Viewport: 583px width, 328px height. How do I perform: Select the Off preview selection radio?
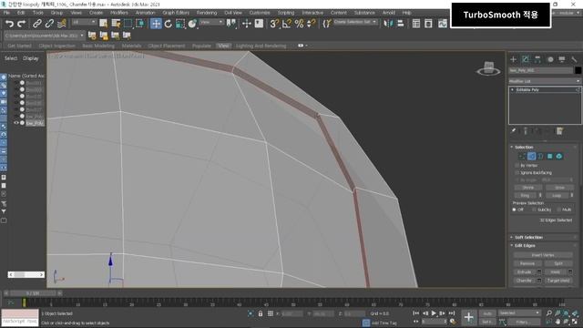[x=514, y=210]
